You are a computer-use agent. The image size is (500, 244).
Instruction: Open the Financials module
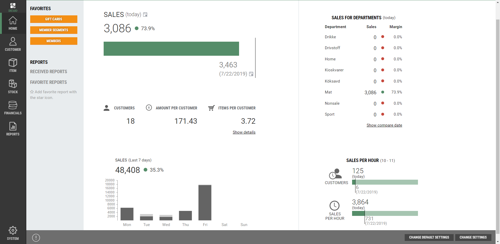tap(13, 108)
